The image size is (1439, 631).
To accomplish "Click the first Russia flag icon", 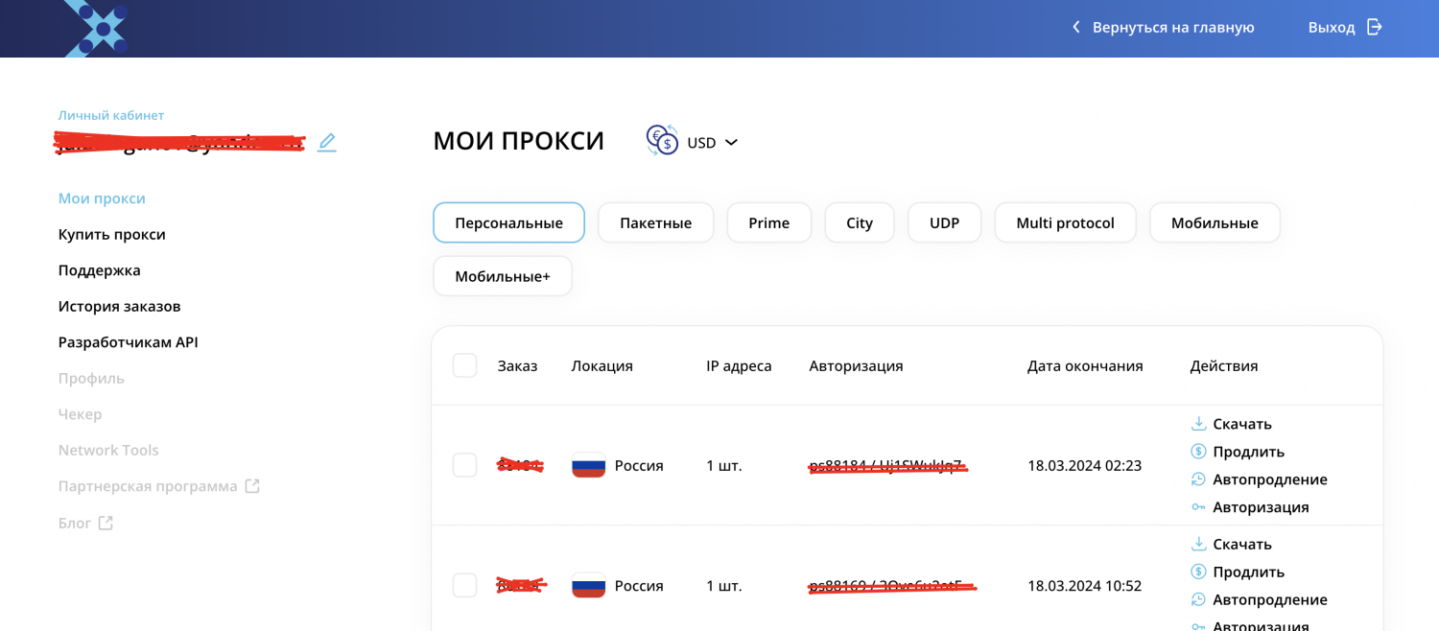I will tap(588, 466).
